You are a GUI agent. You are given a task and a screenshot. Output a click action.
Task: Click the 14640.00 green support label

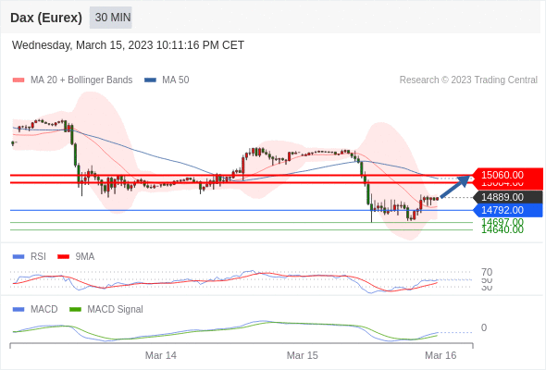pos(503,229)
